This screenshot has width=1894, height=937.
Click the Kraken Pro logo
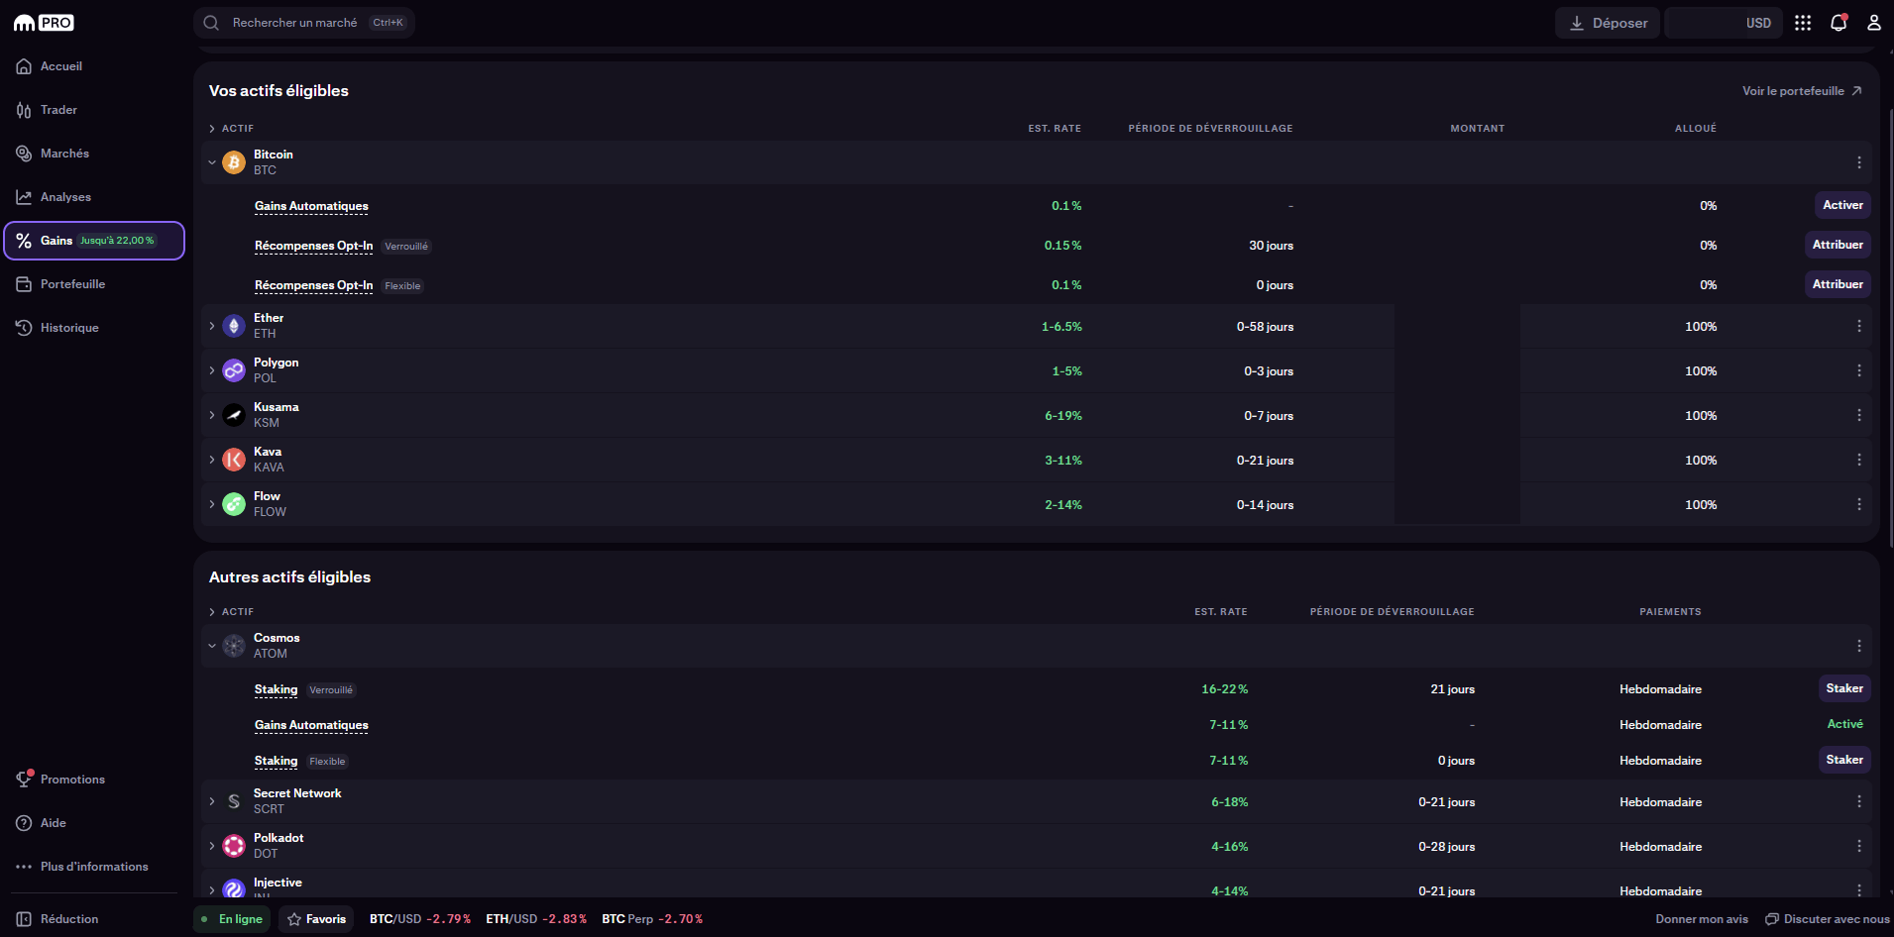44,23
